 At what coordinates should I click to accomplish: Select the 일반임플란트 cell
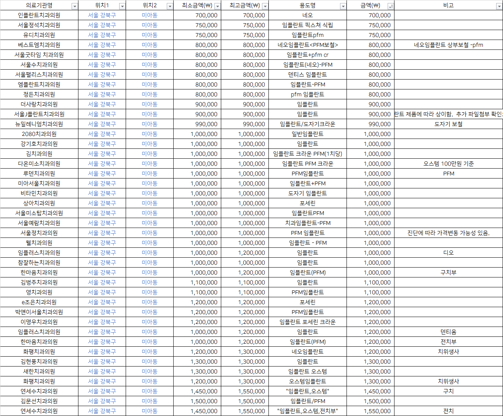(x=308, y=134)
